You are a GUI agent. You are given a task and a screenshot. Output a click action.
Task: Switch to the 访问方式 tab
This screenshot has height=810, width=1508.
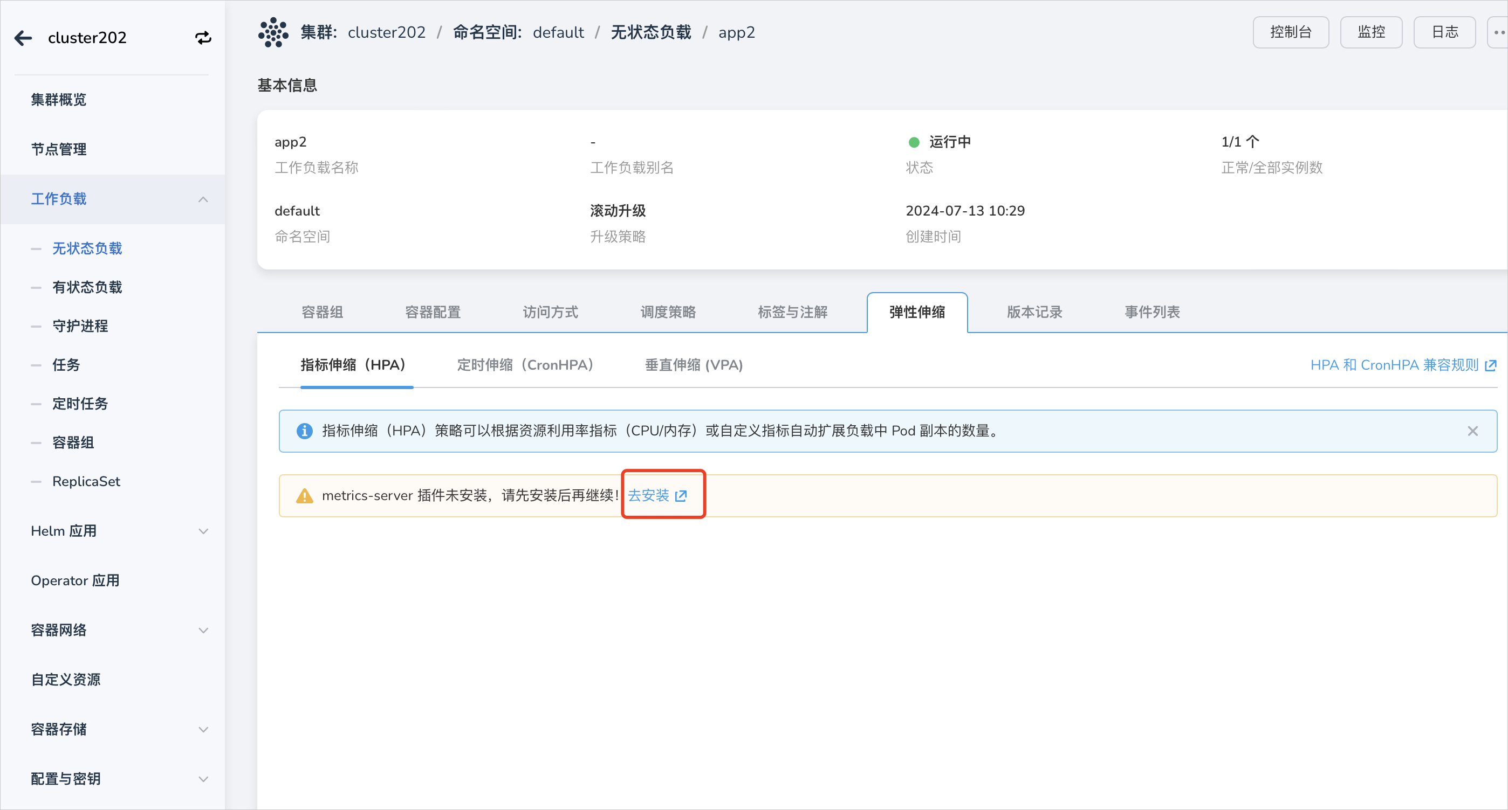click(x=550, y=312)
